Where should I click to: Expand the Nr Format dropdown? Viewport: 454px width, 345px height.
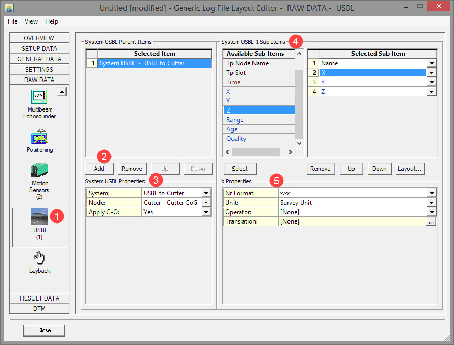431,193
